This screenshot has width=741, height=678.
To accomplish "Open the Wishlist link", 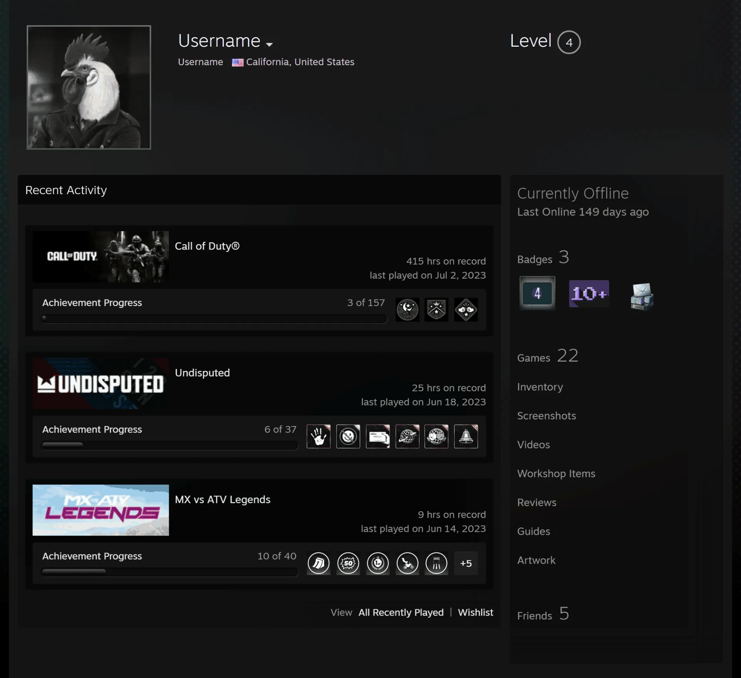I will point(475,612).
